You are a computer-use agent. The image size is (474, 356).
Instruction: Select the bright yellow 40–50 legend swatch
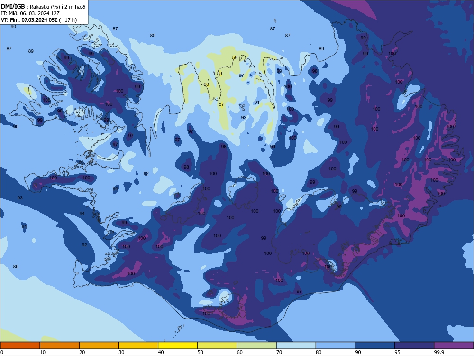[x=178, y=346]
